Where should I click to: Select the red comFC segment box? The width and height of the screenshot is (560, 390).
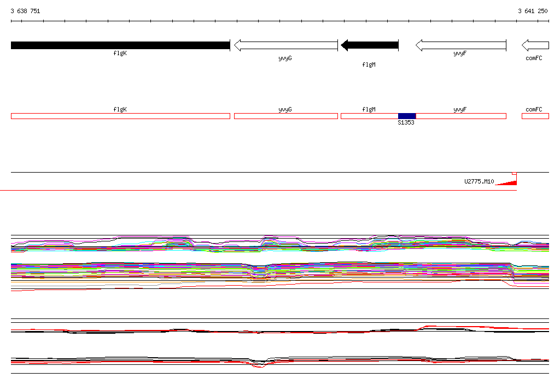pyautogui.click(x=535, y=116)
